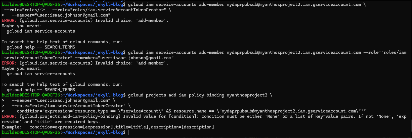
Task: Click the second 'gcloud iam service-accounts' suggestion
Action: point(41,74)
